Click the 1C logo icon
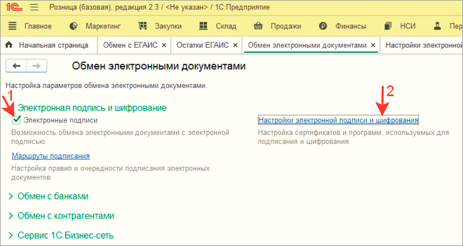The image size is (463, 246). (15, 7)
